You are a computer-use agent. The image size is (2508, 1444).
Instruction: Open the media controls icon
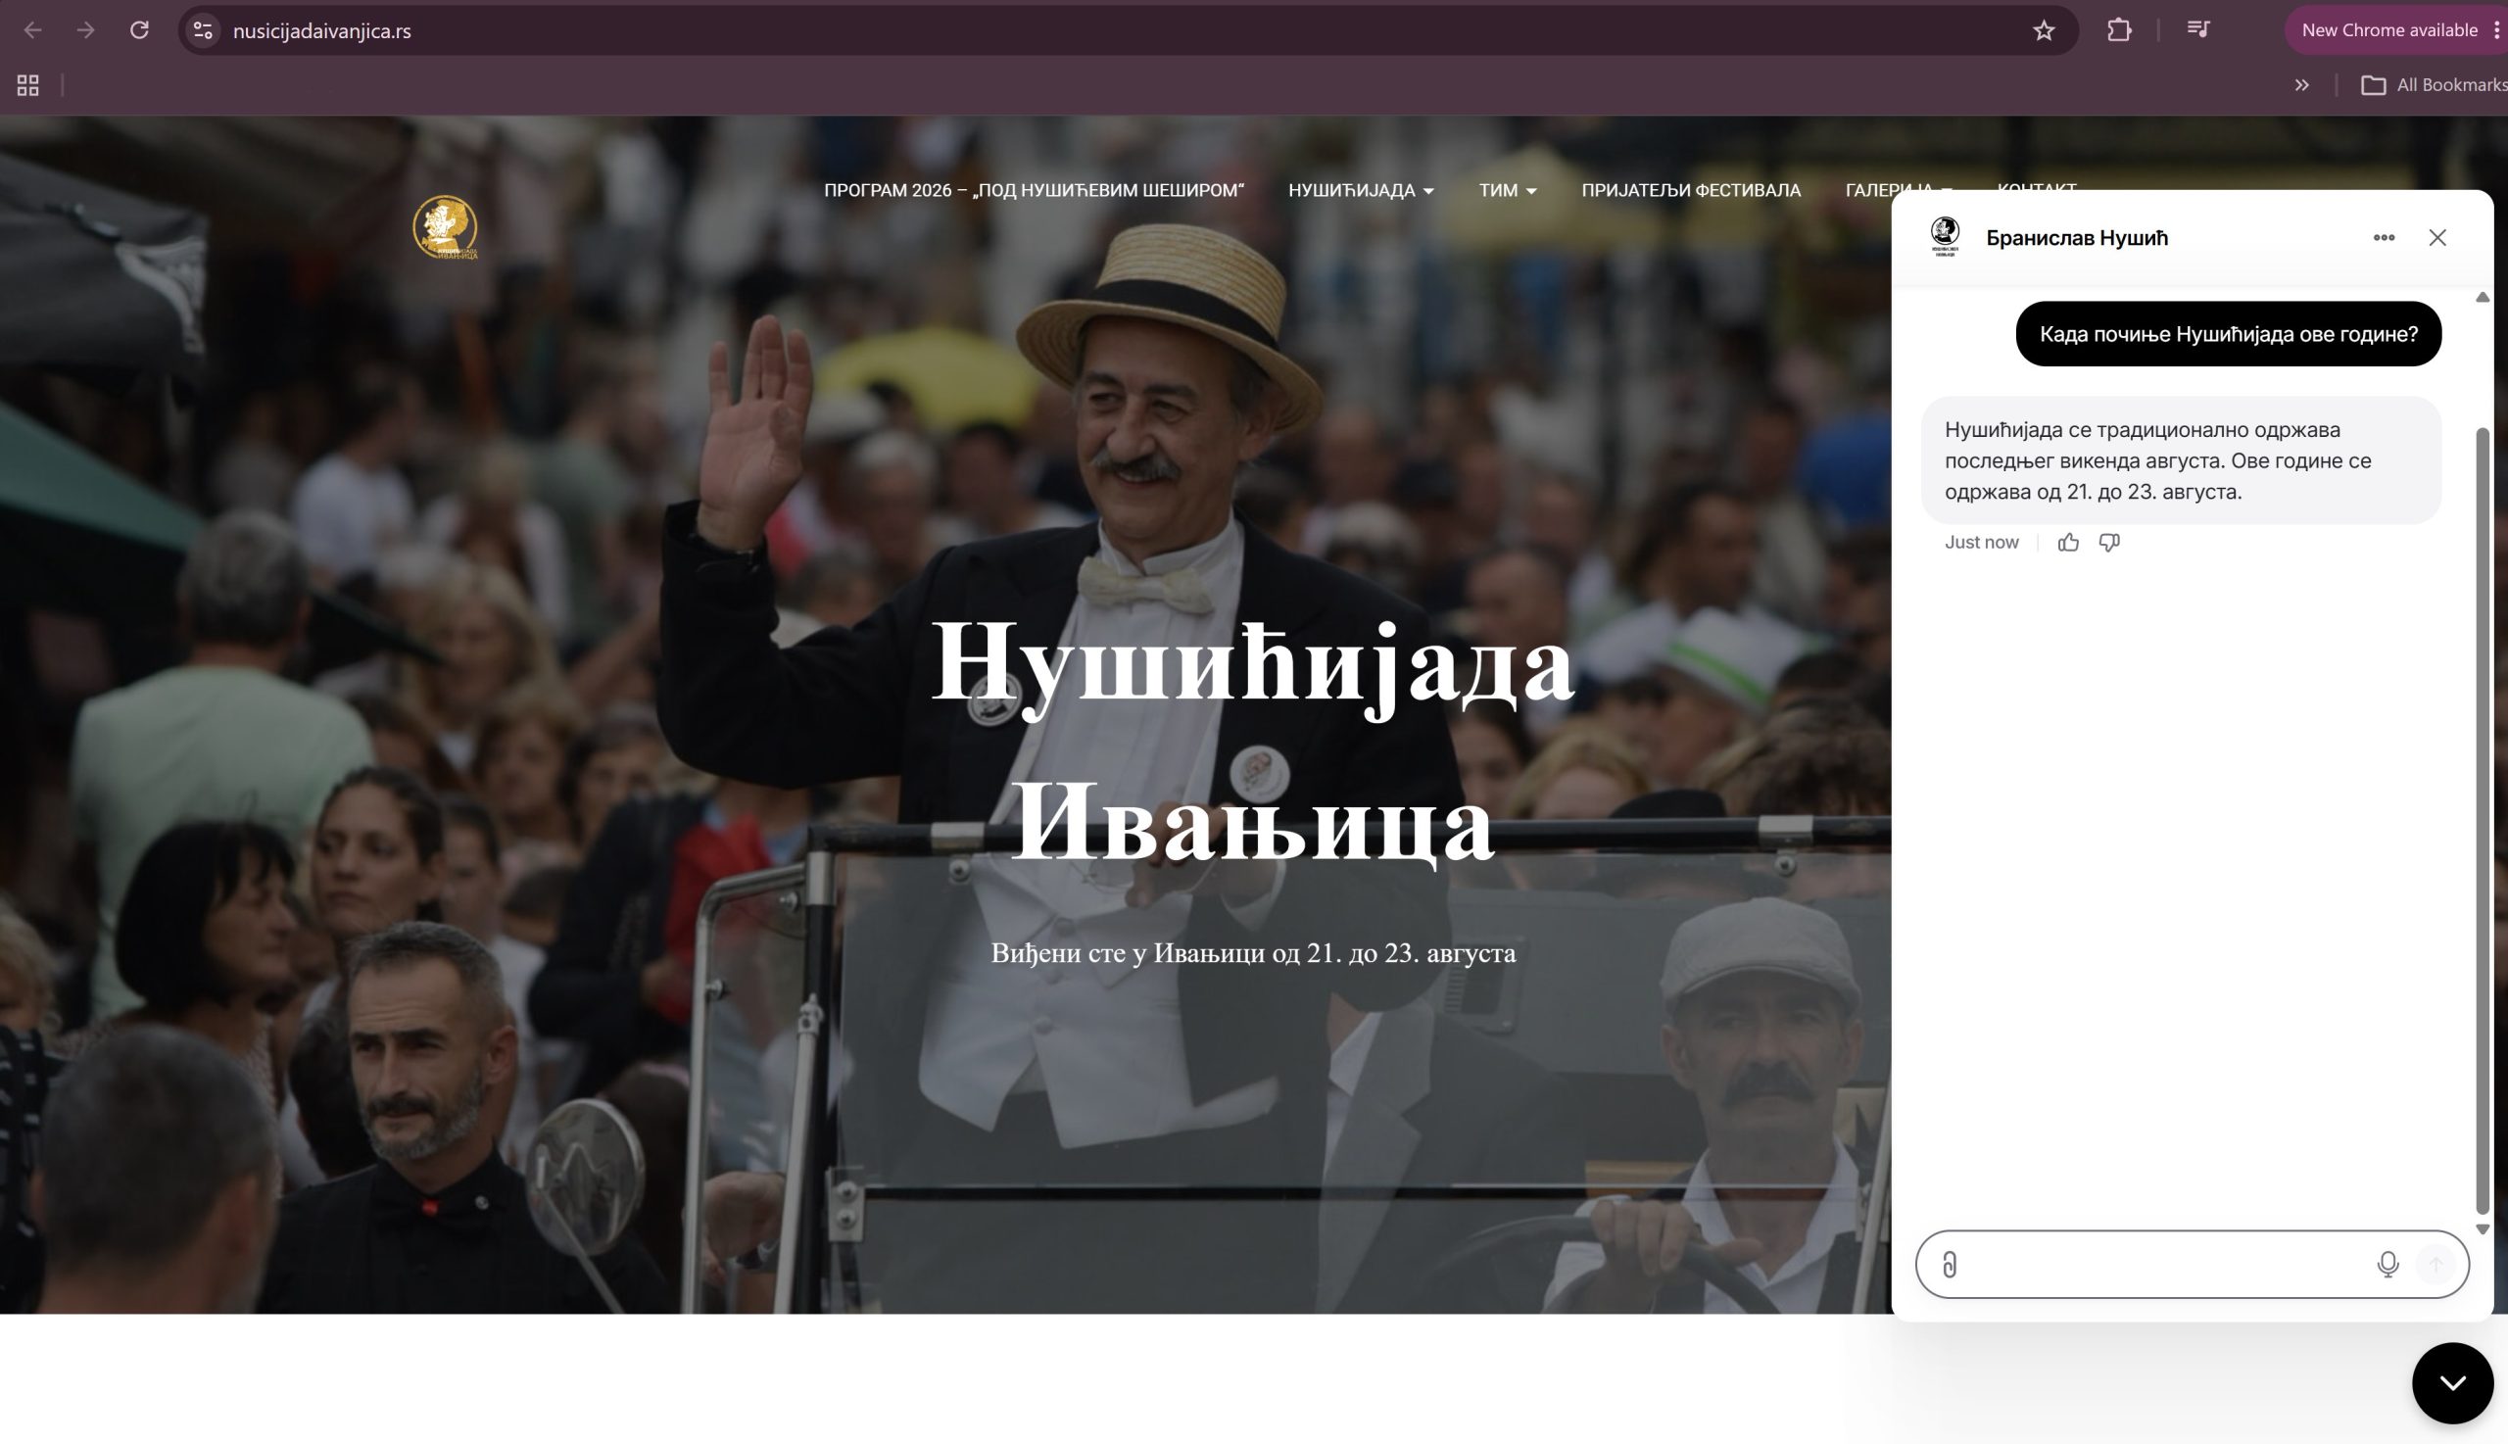(2197, 29)
